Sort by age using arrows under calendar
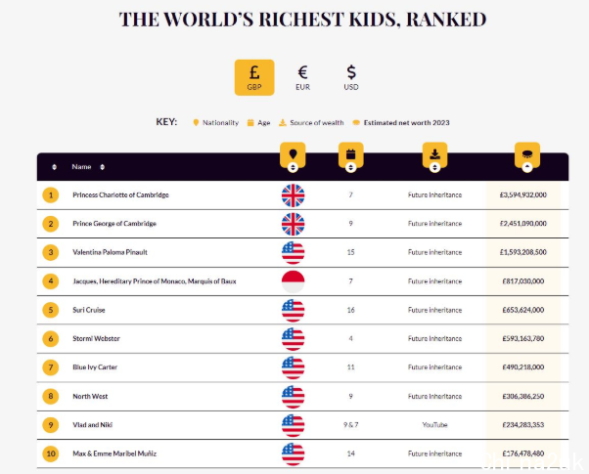Viewport: 589px width, 474px height. coord(350,167)
